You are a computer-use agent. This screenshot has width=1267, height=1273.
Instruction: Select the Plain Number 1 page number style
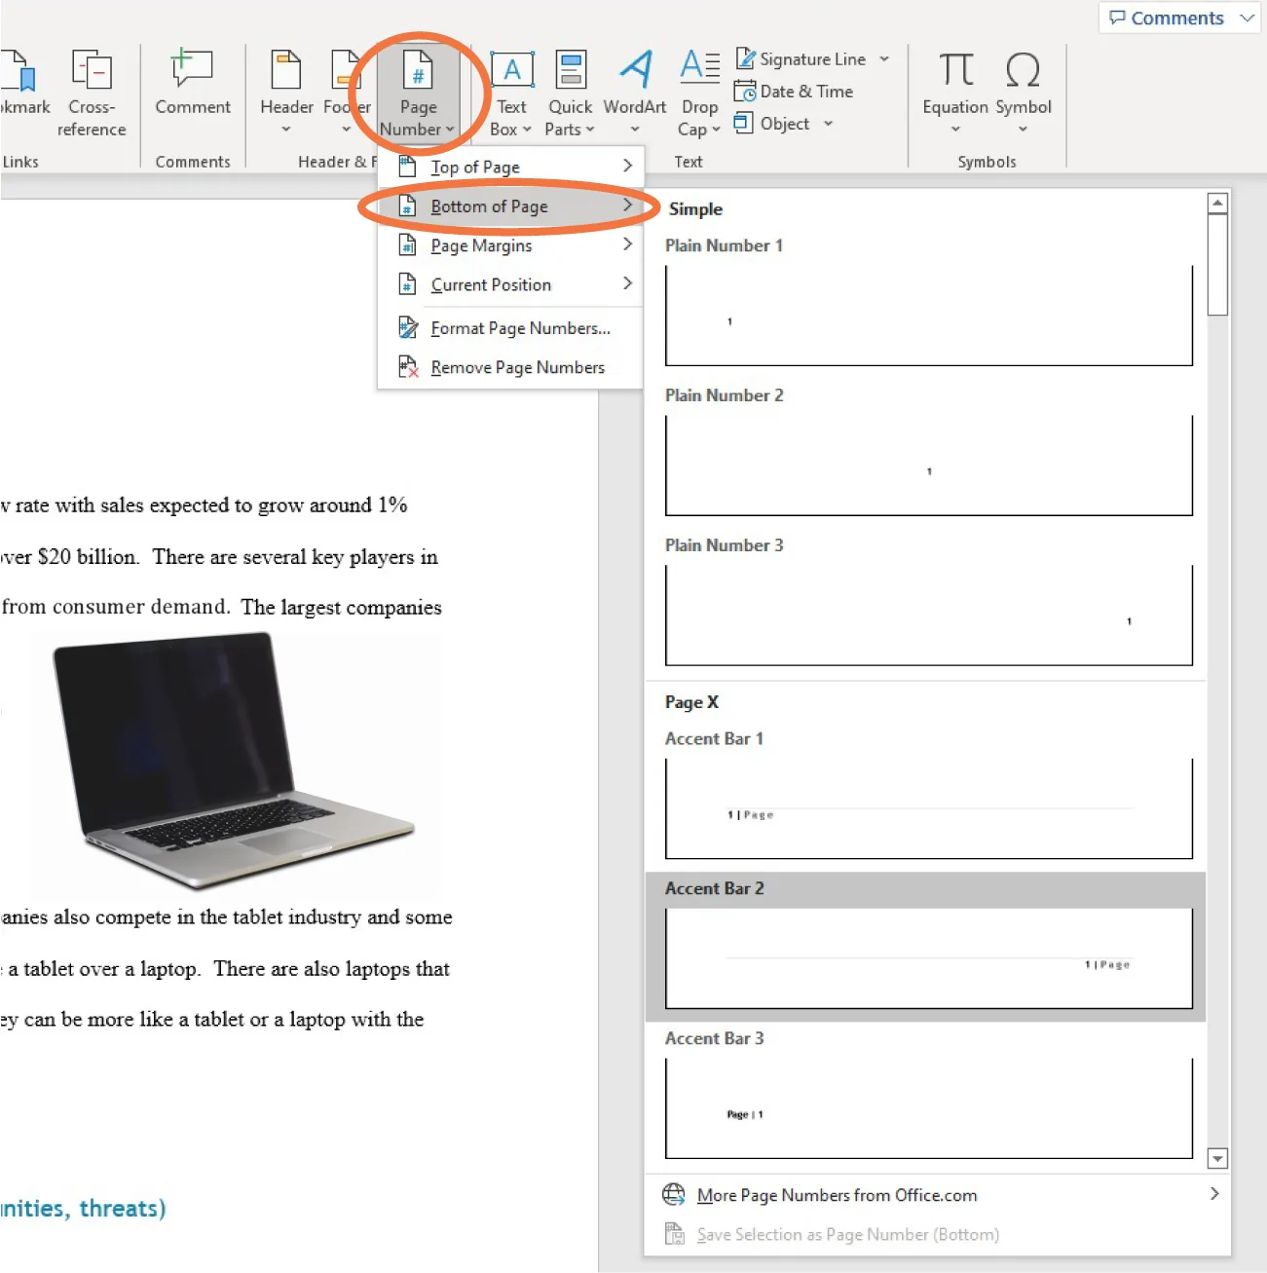(x=927, y=314)
